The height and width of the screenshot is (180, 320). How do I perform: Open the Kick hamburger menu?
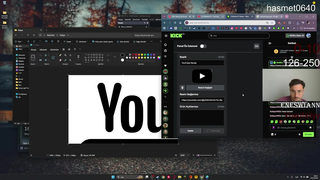166,35
